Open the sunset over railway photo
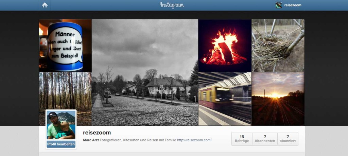 [278, 99]
